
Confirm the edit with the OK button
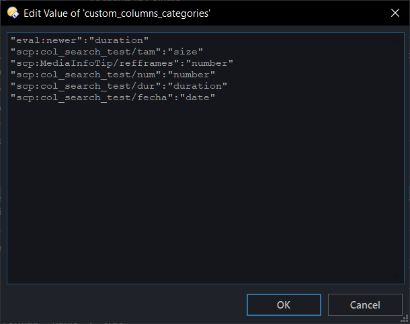pyautogui.click(x=284, y=305)
